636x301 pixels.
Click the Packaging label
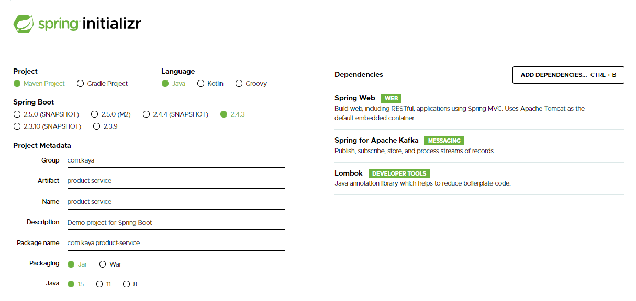coord(44,263)
